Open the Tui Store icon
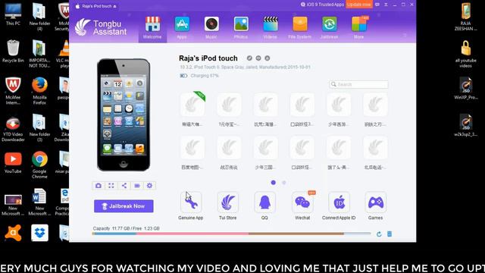Image resolution: width=485 pixels, height=273 pixels. tap(227, 202)
